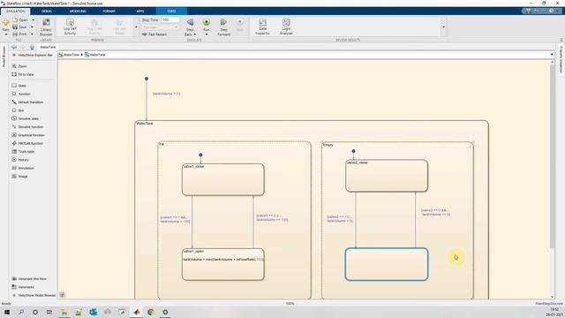This screenshot has width=565, height=318.
Task: Open the Viewmarks gallery
Action: coord(23,287)
